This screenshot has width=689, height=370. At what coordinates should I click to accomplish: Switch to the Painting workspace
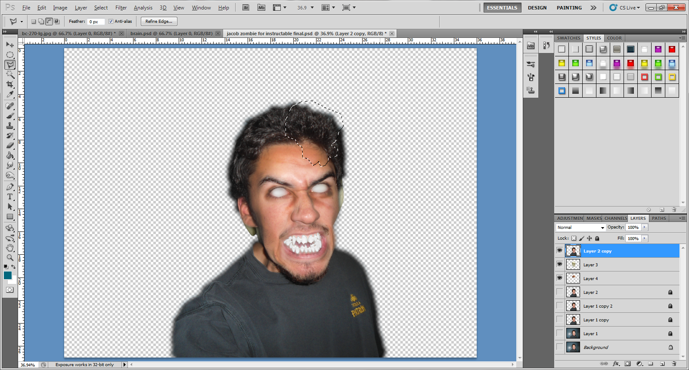coord(569,8)
